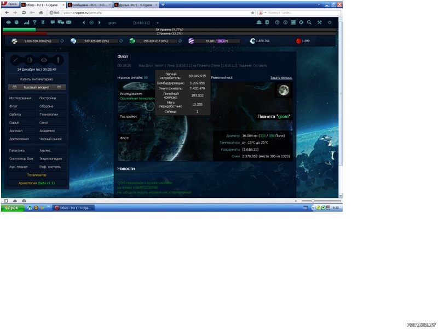Viewport: 438px width, 329px height.
Task: Open the Достижения menu item
Action: point(21,139)
